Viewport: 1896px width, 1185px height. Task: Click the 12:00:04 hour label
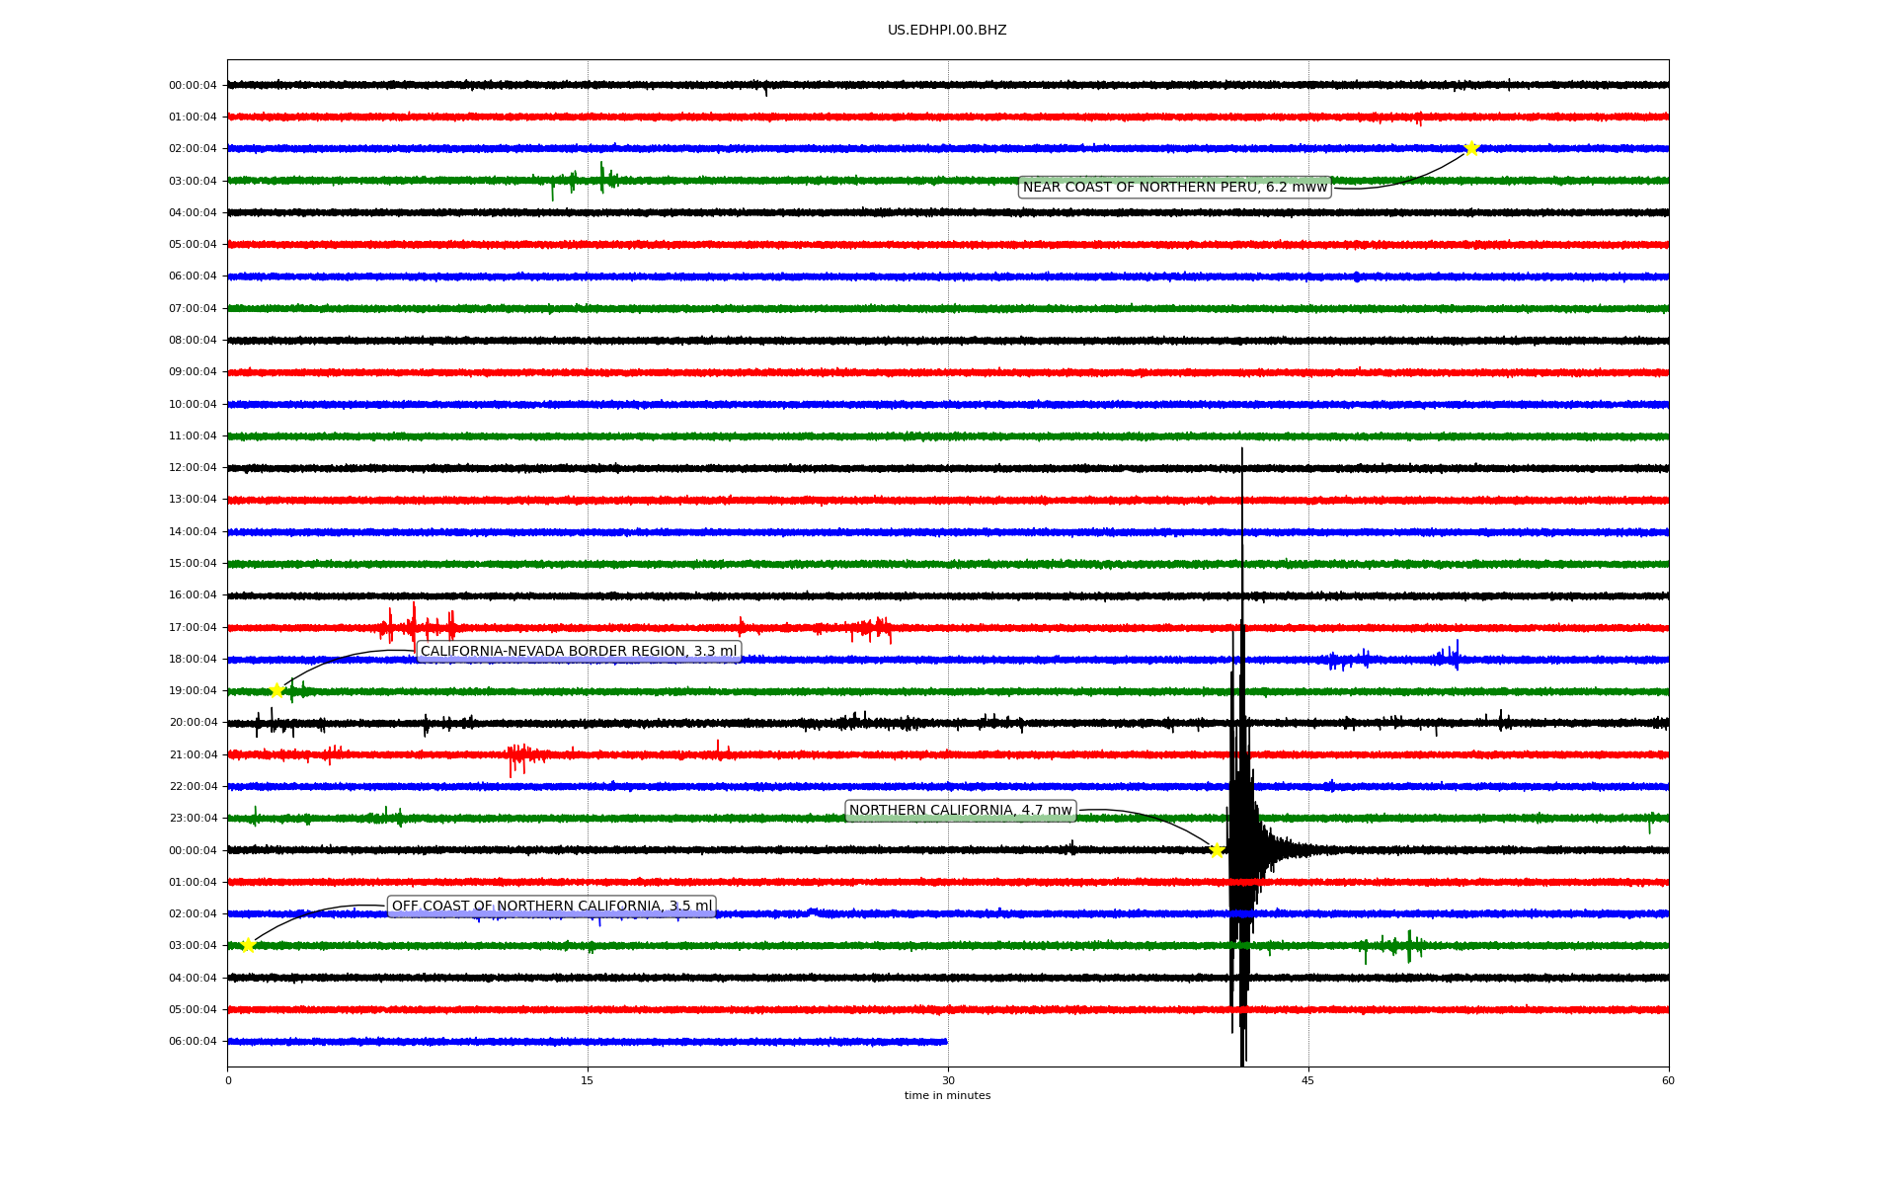193,467
